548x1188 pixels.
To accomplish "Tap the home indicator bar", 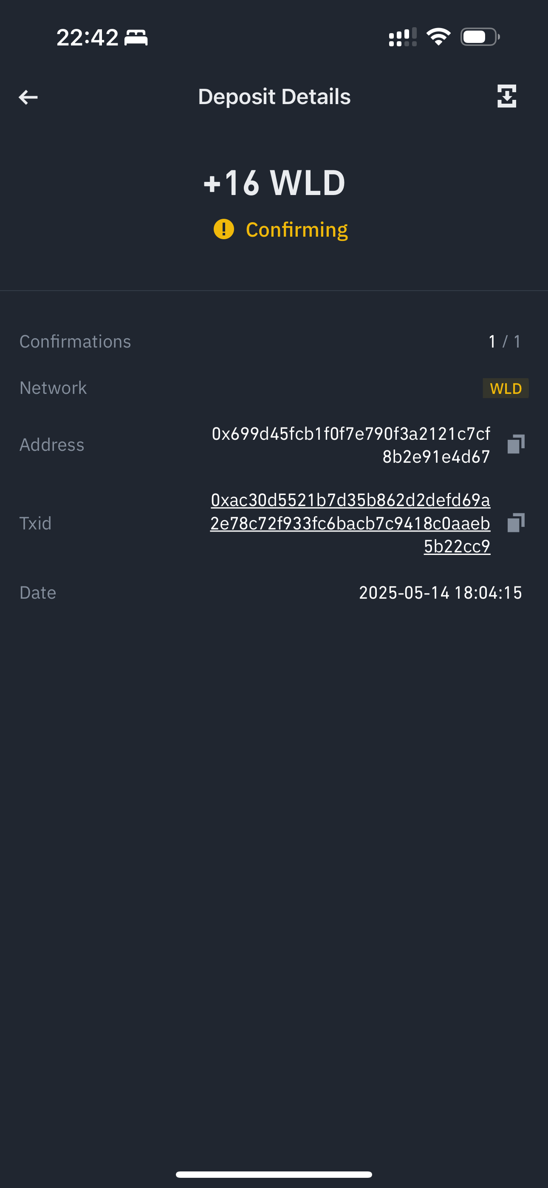I will point(274,1174).
